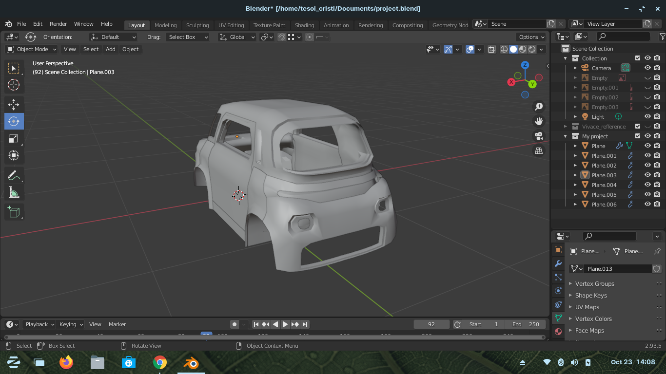Open Modifier properties wrench tab
This screenshot has width=666, height=374.
tap(558, 263)
